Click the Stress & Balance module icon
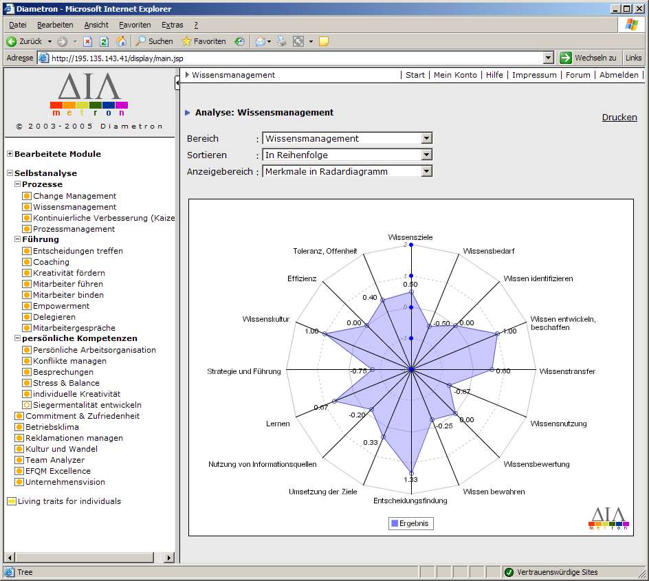 pyautogui.click(x=27, y=383)
